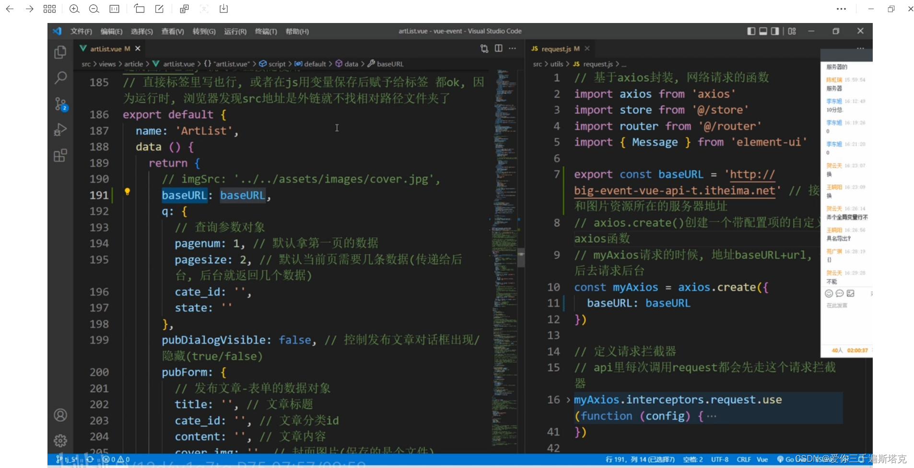914x468 pixels.
Task: Open the Source Control view
Action: click(60, 104)
